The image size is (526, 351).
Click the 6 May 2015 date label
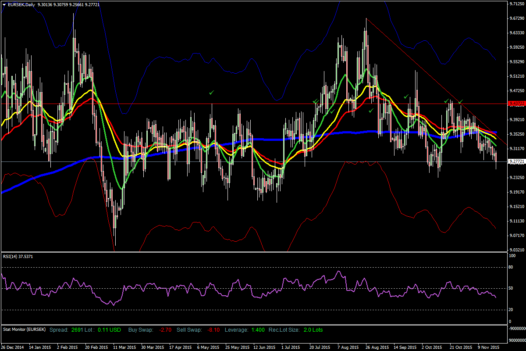[x=208, y=347]
